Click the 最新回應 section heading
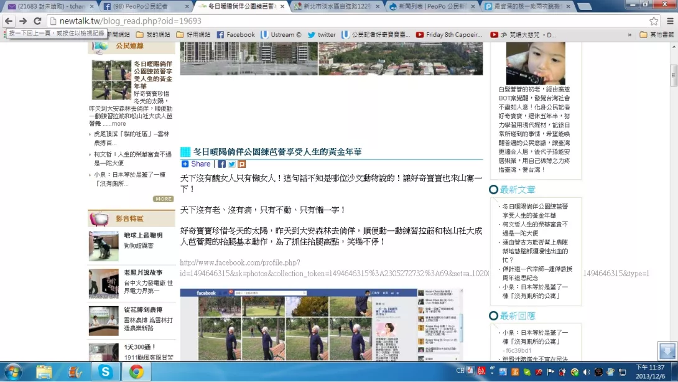This screenshot has width=678, height=382. click(518, 316)
